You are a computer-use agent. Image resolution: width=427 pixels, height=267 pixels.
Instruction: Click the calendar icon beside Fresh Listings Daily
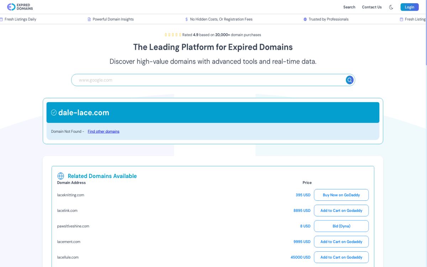point(2,19)
